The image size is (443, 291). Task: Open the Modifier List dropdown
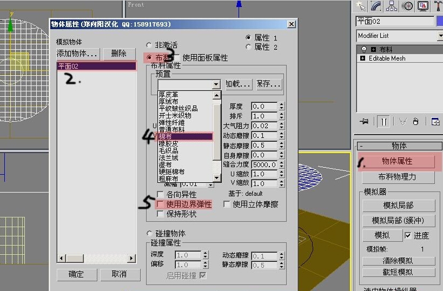440,36
